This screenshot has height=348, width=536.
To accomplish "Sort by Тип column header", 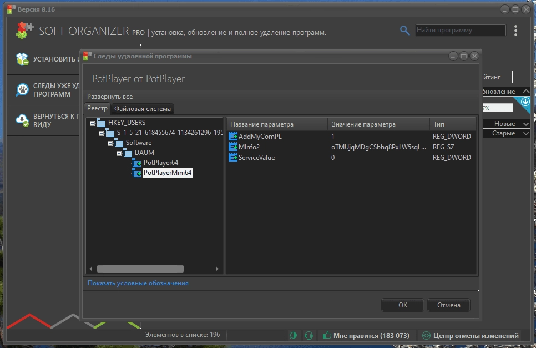I will [452, 124].
